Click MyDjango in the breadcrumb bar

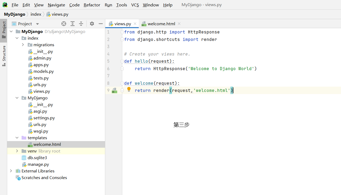point(15,14)
